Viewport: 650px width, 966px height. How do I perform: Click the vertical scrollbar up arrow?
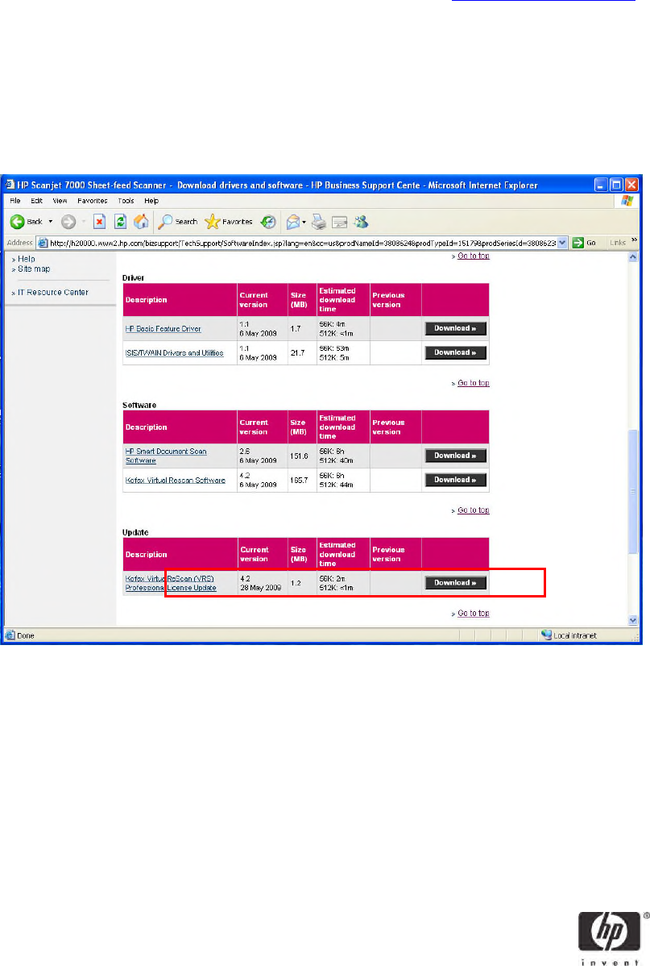point(633,257)
